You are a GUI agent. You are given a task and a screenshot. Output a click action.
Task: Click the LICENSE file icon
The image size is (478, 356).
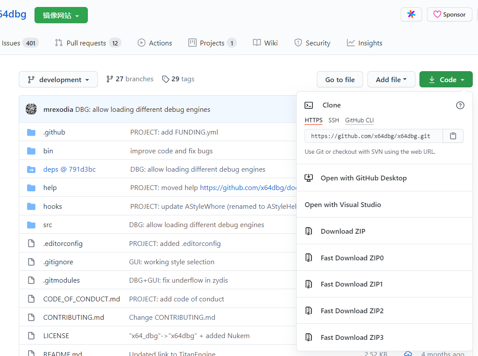point(31,335)
